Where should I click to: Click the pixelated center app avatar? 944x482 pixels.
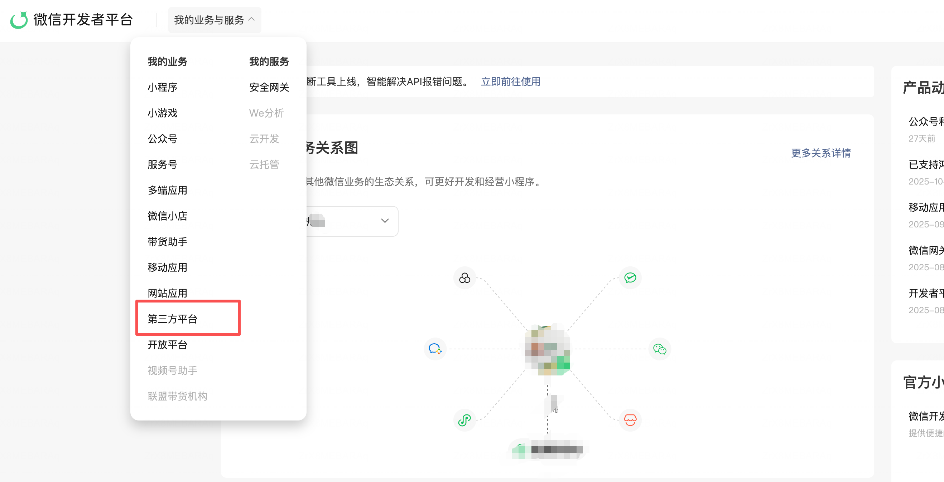547,349
